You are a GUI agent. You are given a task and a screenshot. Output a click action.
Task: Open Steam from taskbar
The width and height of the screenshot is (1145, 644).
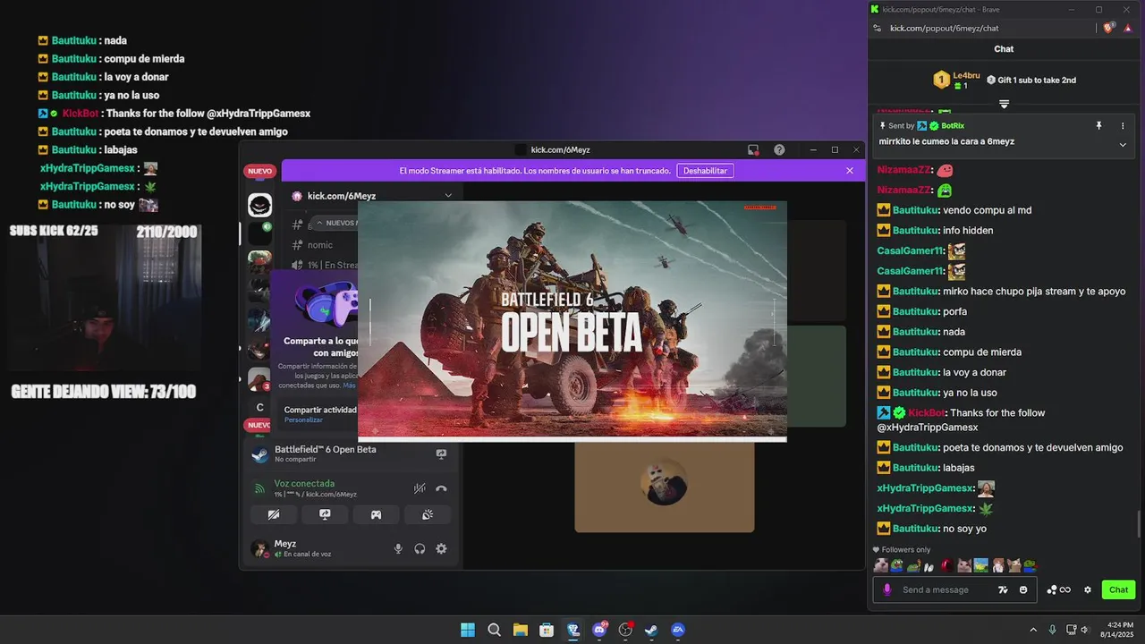pyautogui.click(x=651, y=630)
